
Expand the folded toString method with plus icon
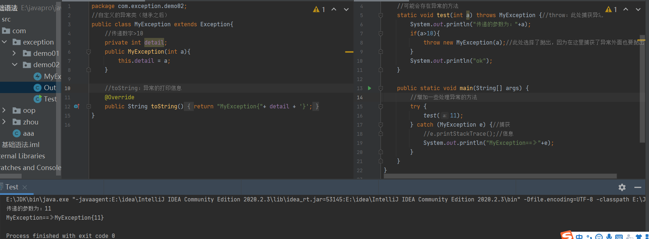[89, 106]
